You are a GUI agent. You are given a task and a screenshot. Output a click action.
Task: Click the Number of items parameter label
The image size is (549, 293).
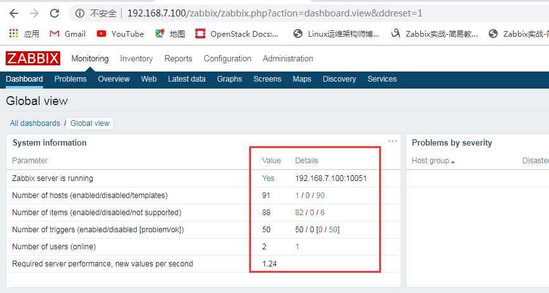tap(96, 213)
